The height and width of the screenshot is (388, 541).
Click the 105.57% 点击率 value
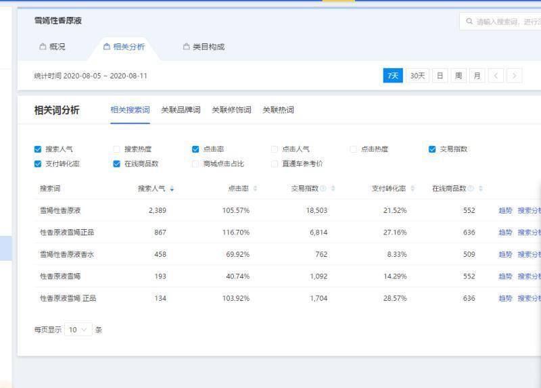click(x=235, y=210)
